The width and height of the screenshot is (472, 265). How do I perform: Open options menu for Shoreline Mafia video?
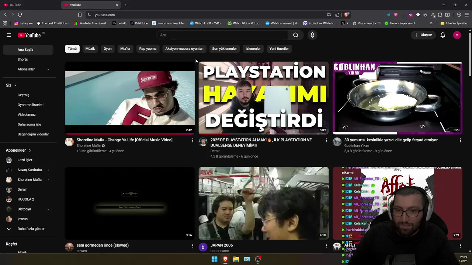coord(192,140)
